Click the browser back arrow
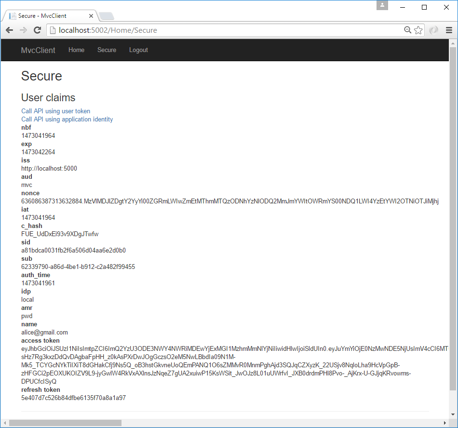 (9, 30)
